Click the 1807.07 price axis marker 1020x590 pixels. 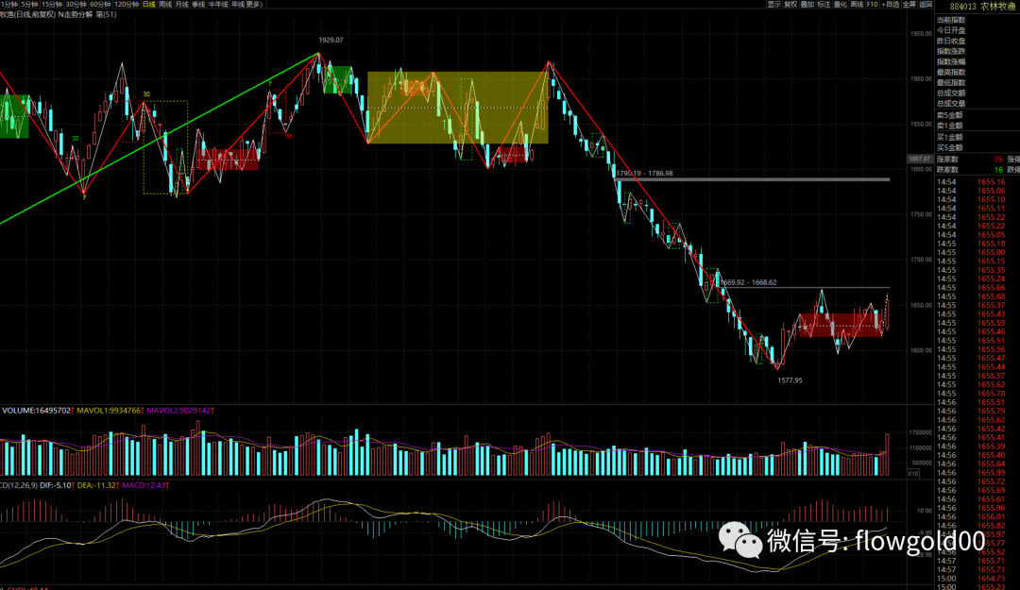pyautogui.click(x=919, y=159)
